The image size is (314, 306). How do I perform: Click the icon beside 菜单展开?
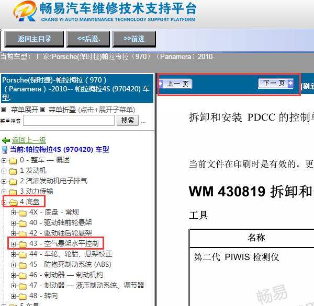[x=4, y=109]
